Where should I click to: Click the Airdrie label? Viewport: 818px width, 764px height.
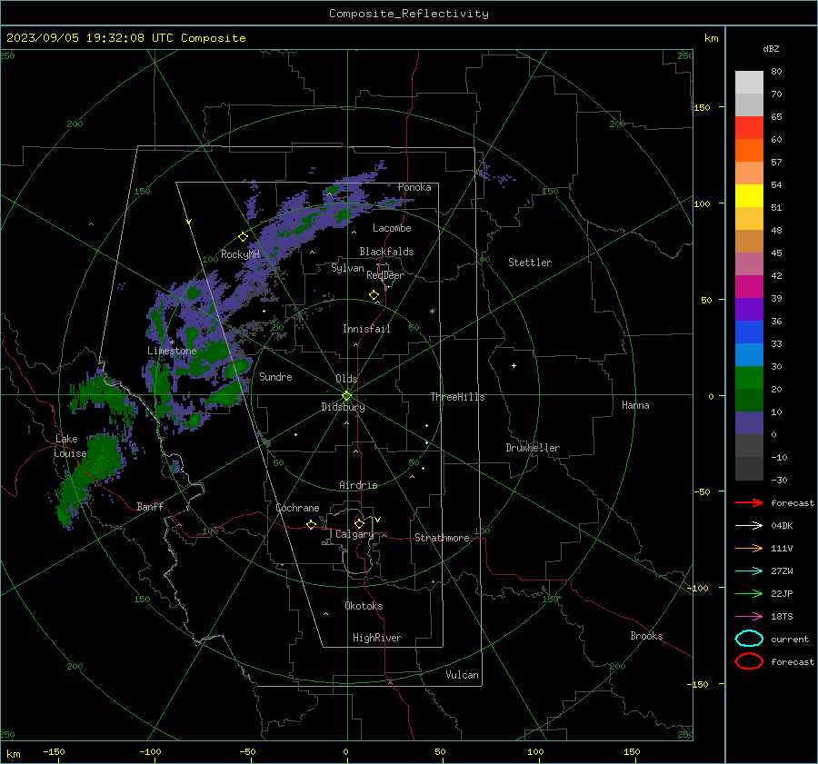tap(358, 485)
